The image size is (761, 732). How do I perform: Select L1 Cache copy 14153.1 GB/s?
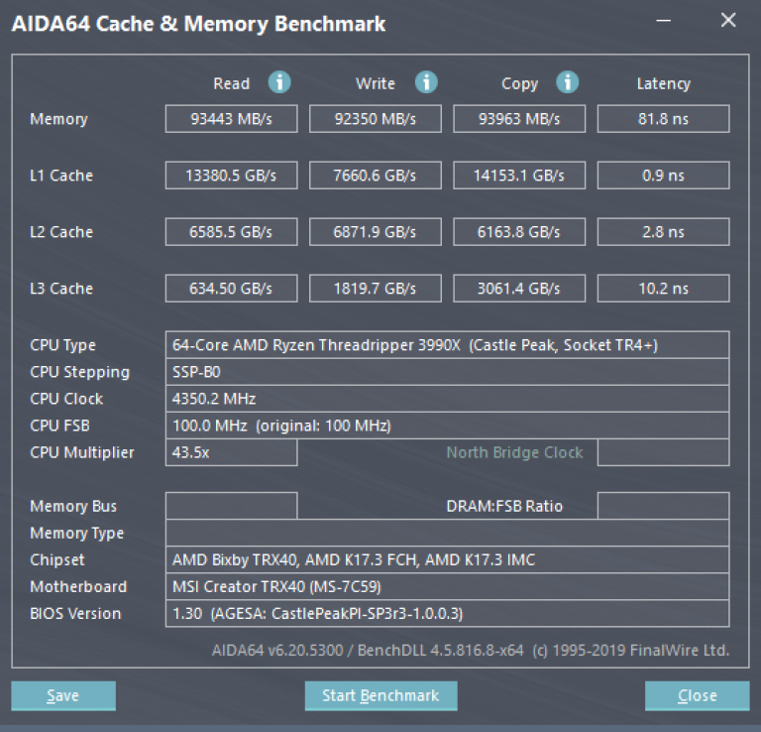point(519,175)
